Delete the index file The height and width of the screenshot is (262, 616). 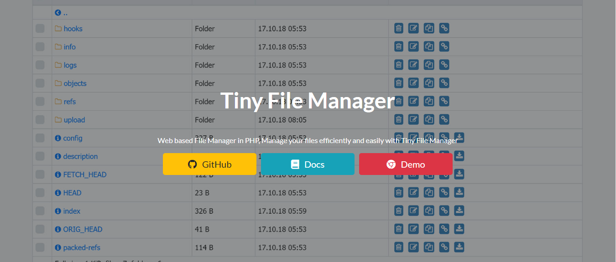pyautogui.click(x=399, y=211)
